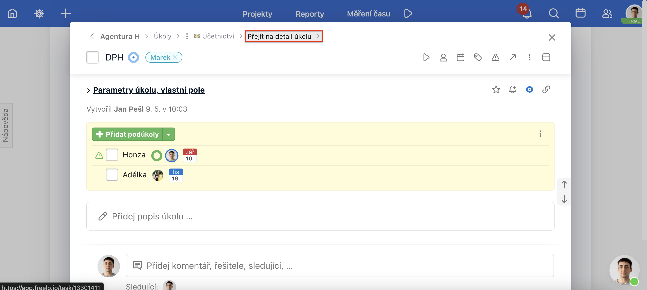The height and width of the screenshot is (290, 647).
Task: Click the diagonal arrow icon in task toolbar
Action: [513, 57]
